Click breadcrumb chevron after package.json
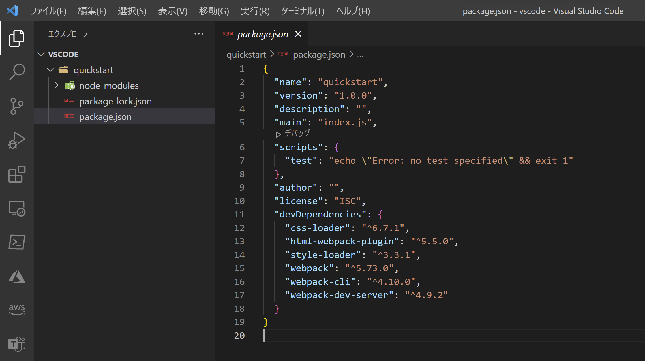645x361 pixels. pos(351,54)
